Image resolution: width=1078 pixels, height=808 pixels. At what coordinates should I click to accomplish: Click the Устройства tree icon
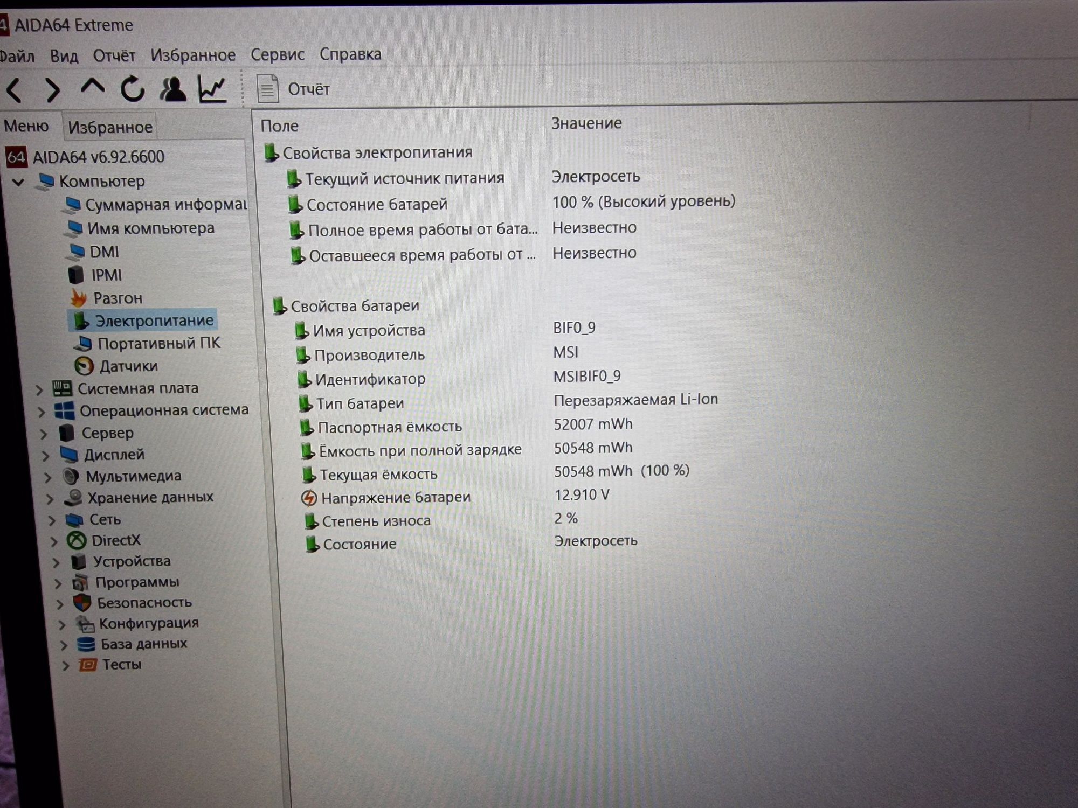(x=79, y=562)
